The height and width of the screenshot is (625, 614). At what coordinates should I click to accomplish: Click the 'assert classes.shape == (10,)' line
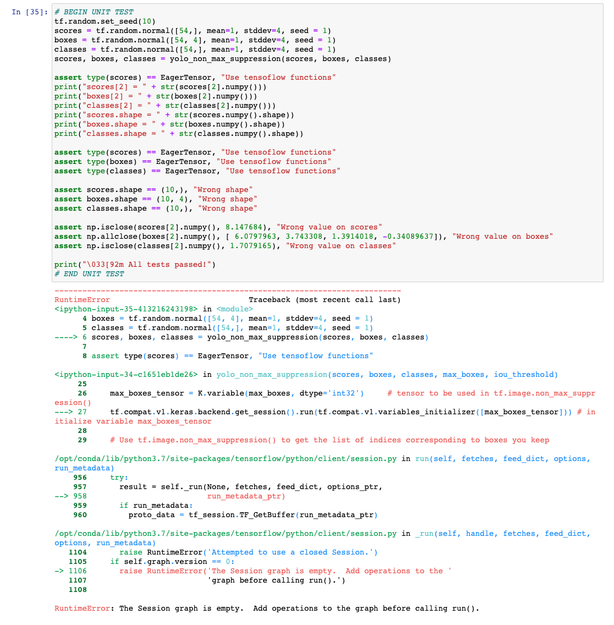coord(156,209)
